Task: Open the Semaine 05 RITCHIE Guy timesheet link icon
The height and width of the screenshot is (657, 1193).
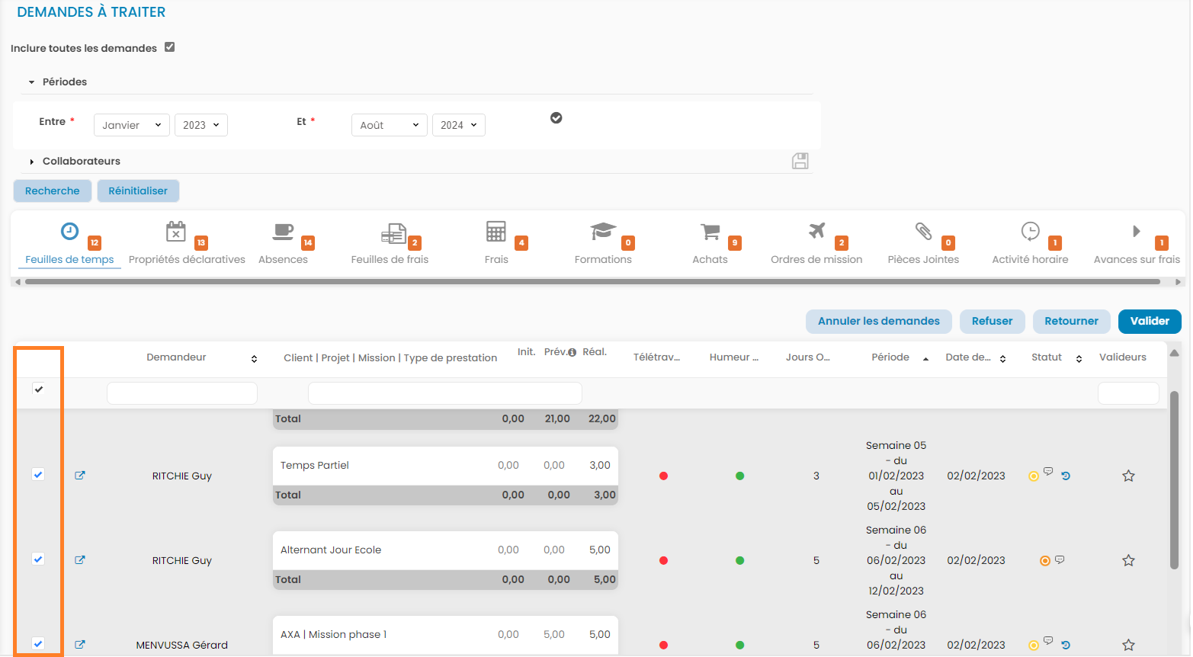Action: (x=80, y=476)
